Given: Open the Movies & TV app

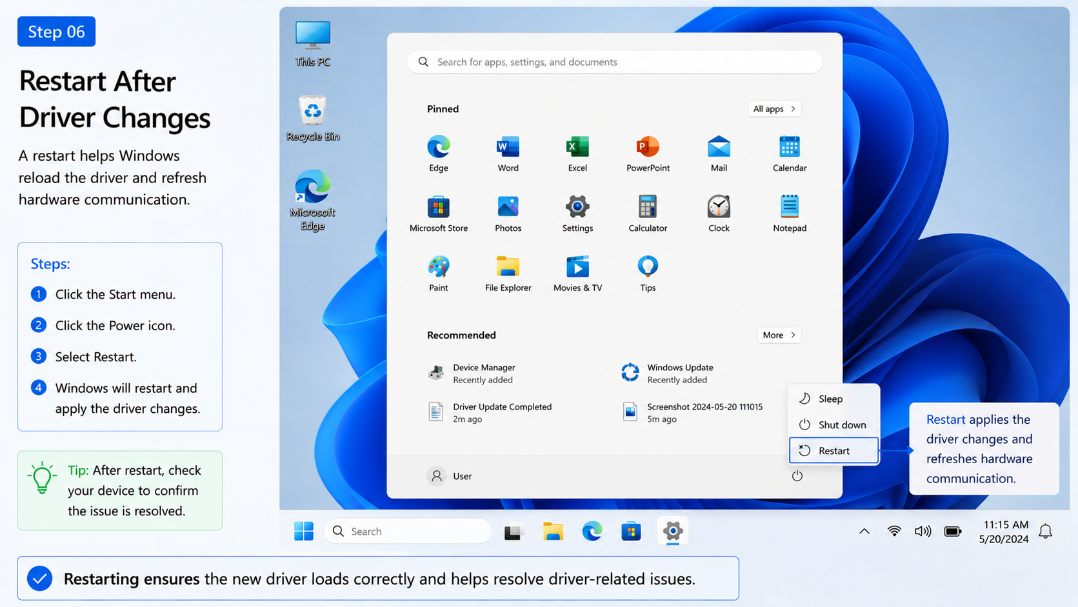Looking at the screenshot, I should pyautogui.click(x=577, y=274).
